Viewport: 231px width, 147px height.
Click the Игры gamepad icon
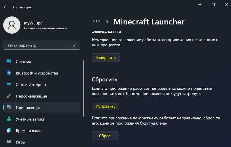tap(9, 142)
